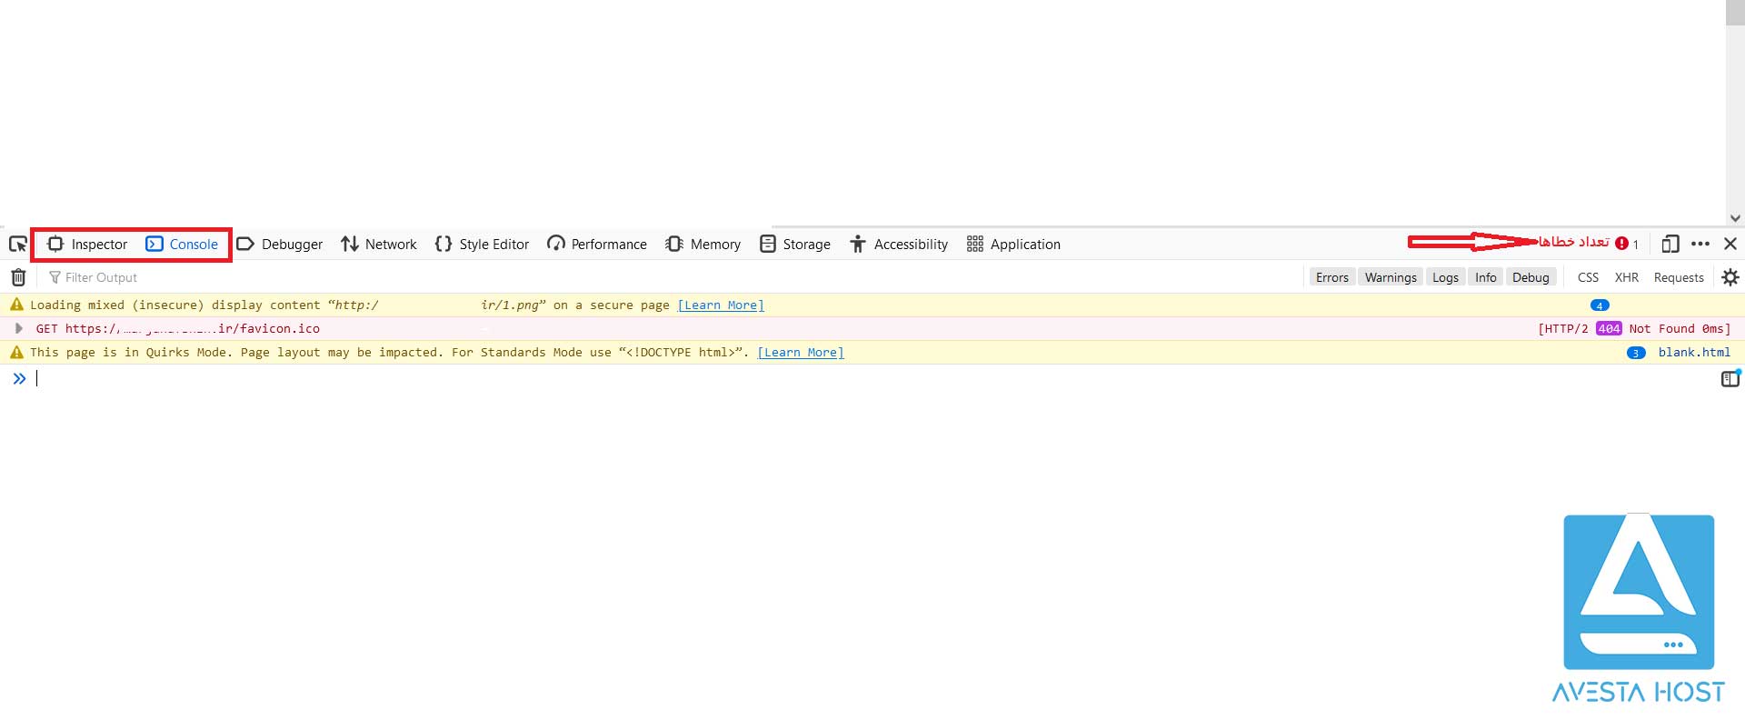This screenshot has width=1745, height=720.
Task: Open the DevTools three-dot menu
Action: [x=1700, y=244]
